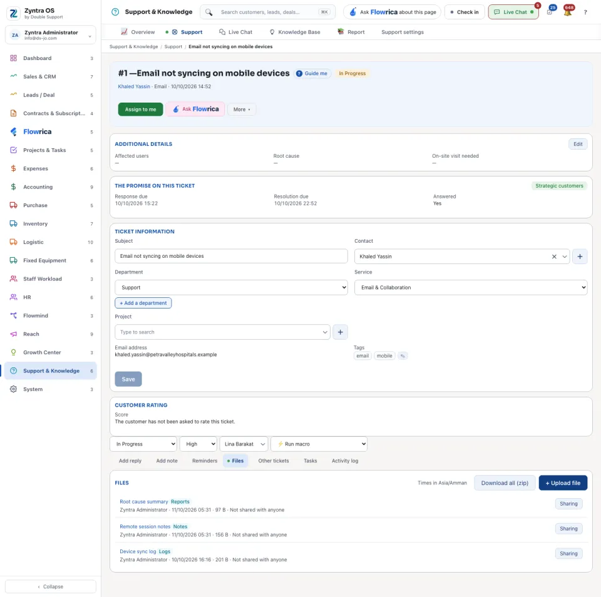601x597 pixels.
Task: Open the Contact dropdown chevron
Action: (x=565, y=257)
